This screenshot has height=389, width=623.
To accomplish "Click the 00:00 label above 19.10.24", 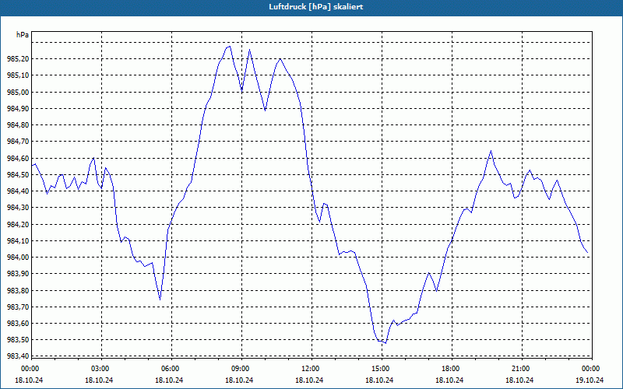I will click(591, 369).
